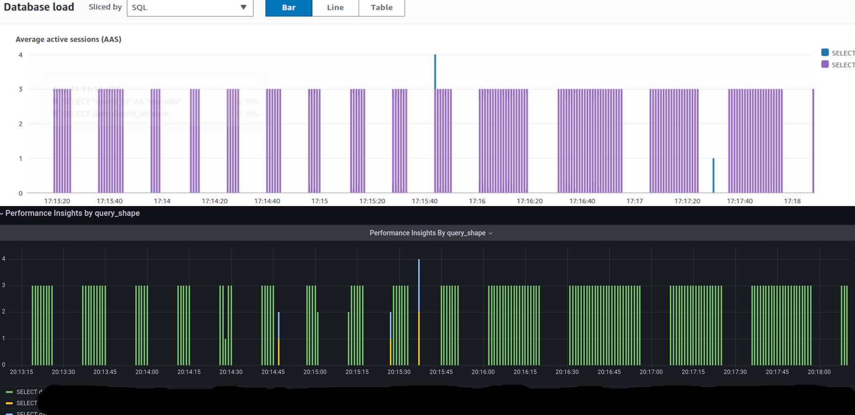This screenshot has width=855, height=415.
Task: Click the 20:15:30 axis label
Action: point(399,372)
